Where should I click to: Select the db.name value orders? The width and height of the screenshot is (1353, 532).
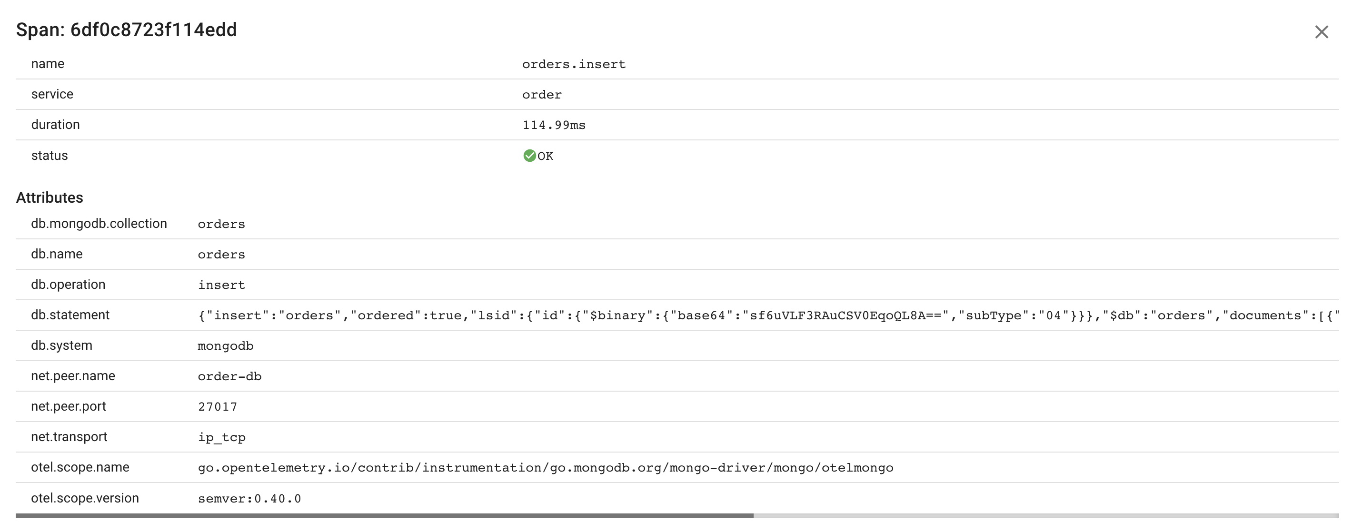tap(221, 255)
